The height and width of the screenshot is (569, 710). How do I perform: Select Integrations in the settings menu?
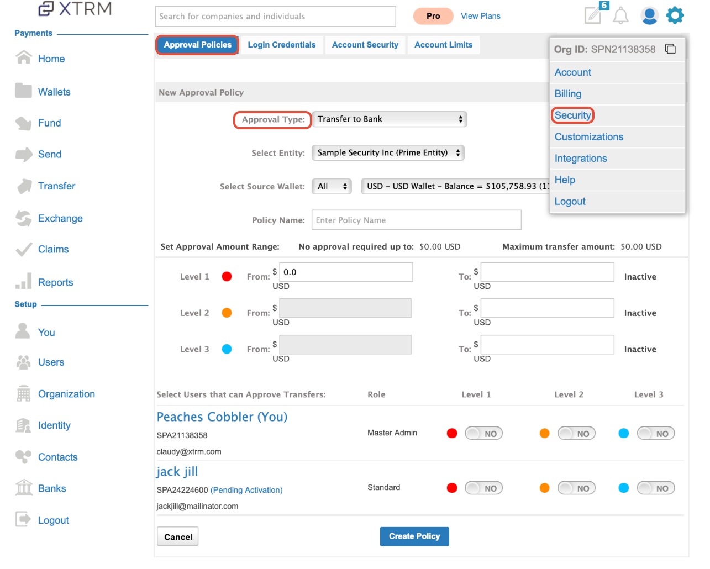580,159
